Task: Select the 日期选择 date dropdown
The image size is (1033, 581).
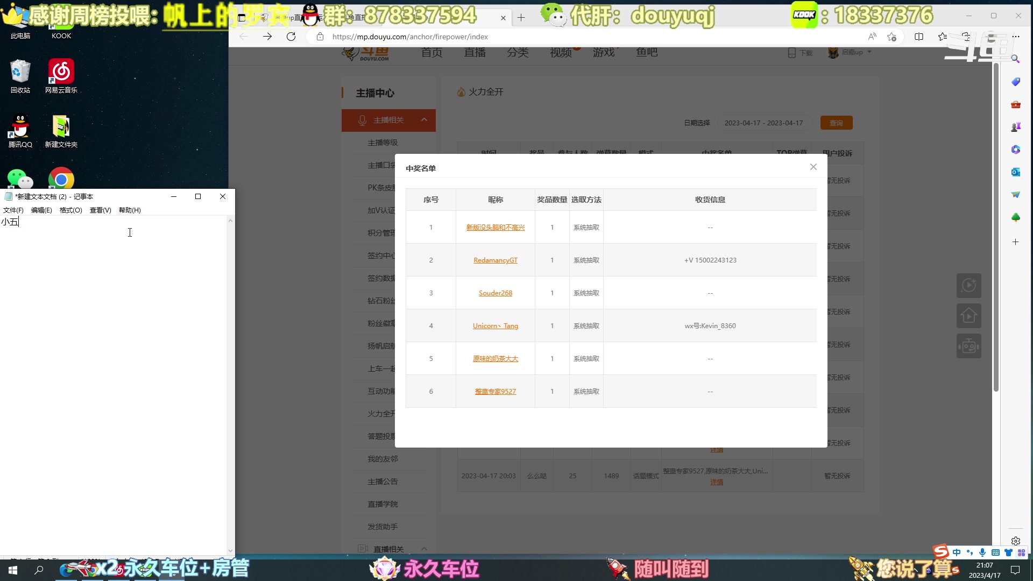Action: tap(763, 123)
